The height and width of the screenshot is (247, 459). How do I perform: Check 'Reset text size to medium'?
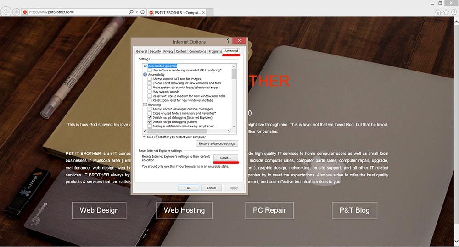[150, 96]
